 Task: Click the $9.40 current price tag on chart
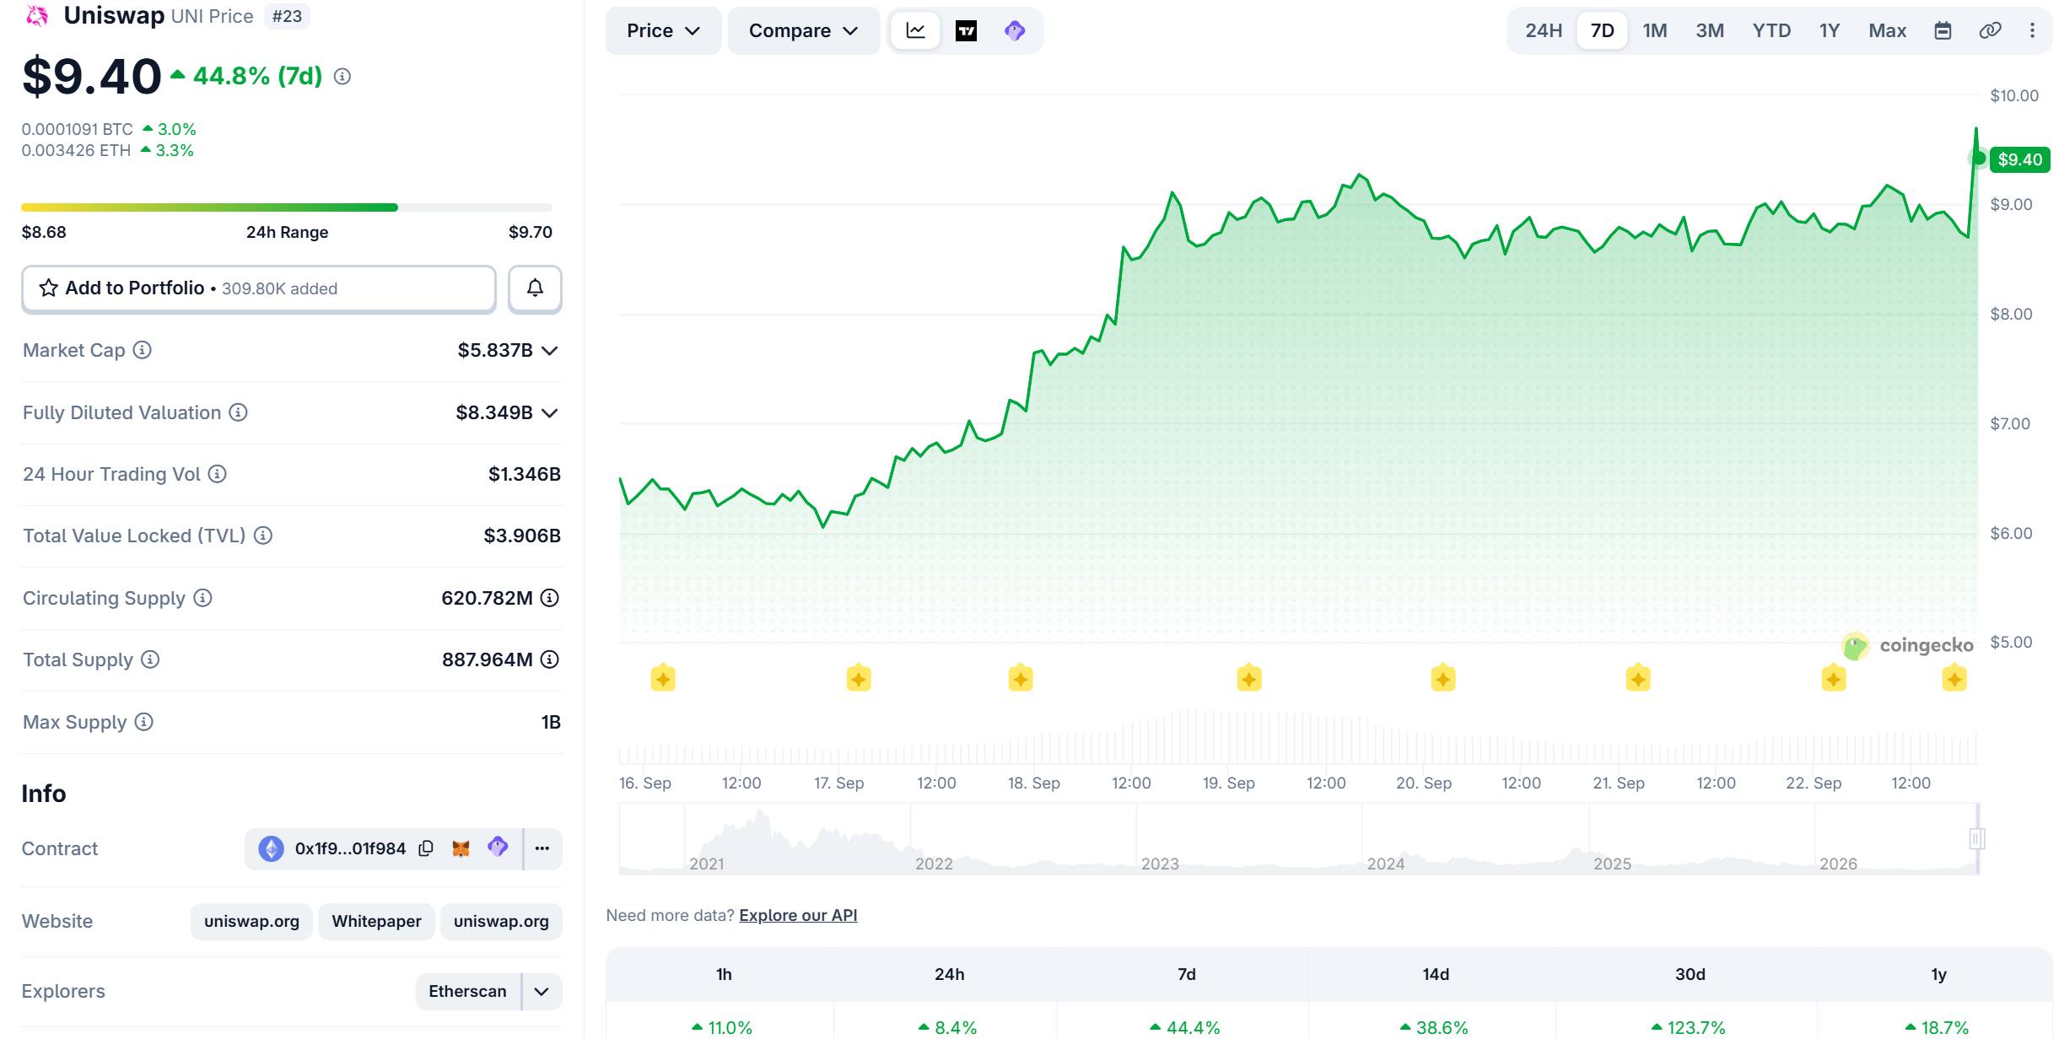click(x=2019, y=159)
